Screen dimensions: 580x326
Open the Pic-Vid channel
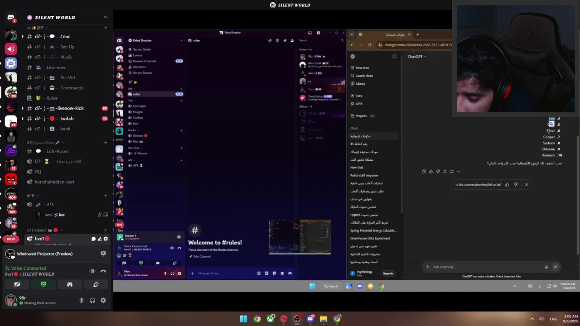[67, 77]
